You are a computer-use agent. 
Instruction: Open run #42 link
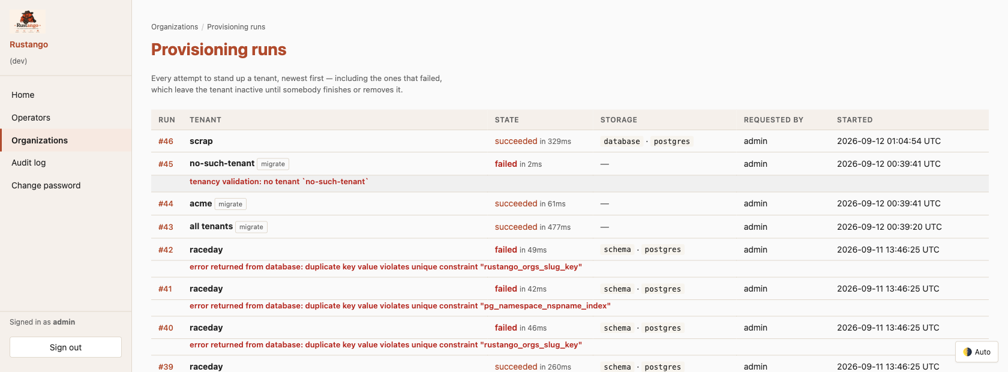166,250
